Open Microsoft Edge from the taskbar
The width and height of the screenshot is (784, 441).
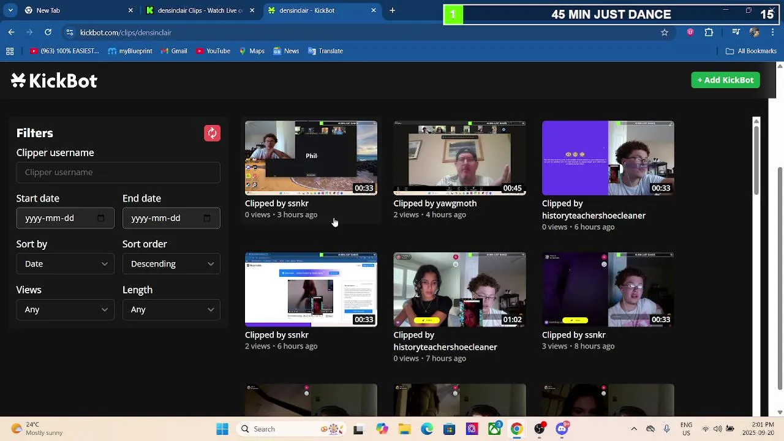(x=427, y=429)
